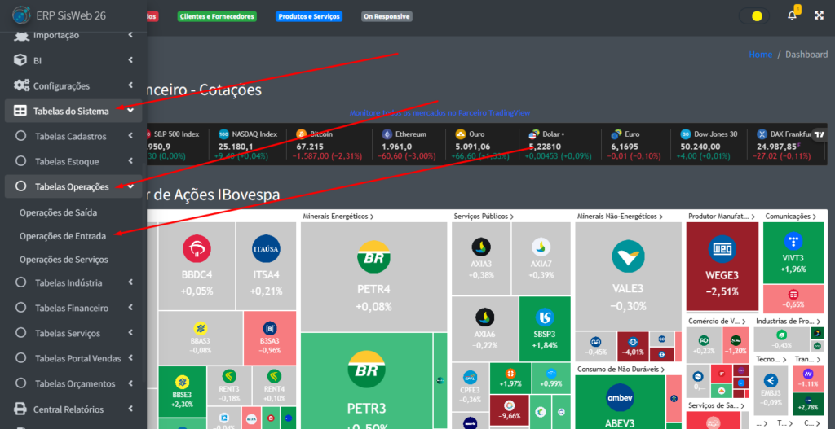
Task: Click the Clientes e Fornecedores green button
Action: 217,16
